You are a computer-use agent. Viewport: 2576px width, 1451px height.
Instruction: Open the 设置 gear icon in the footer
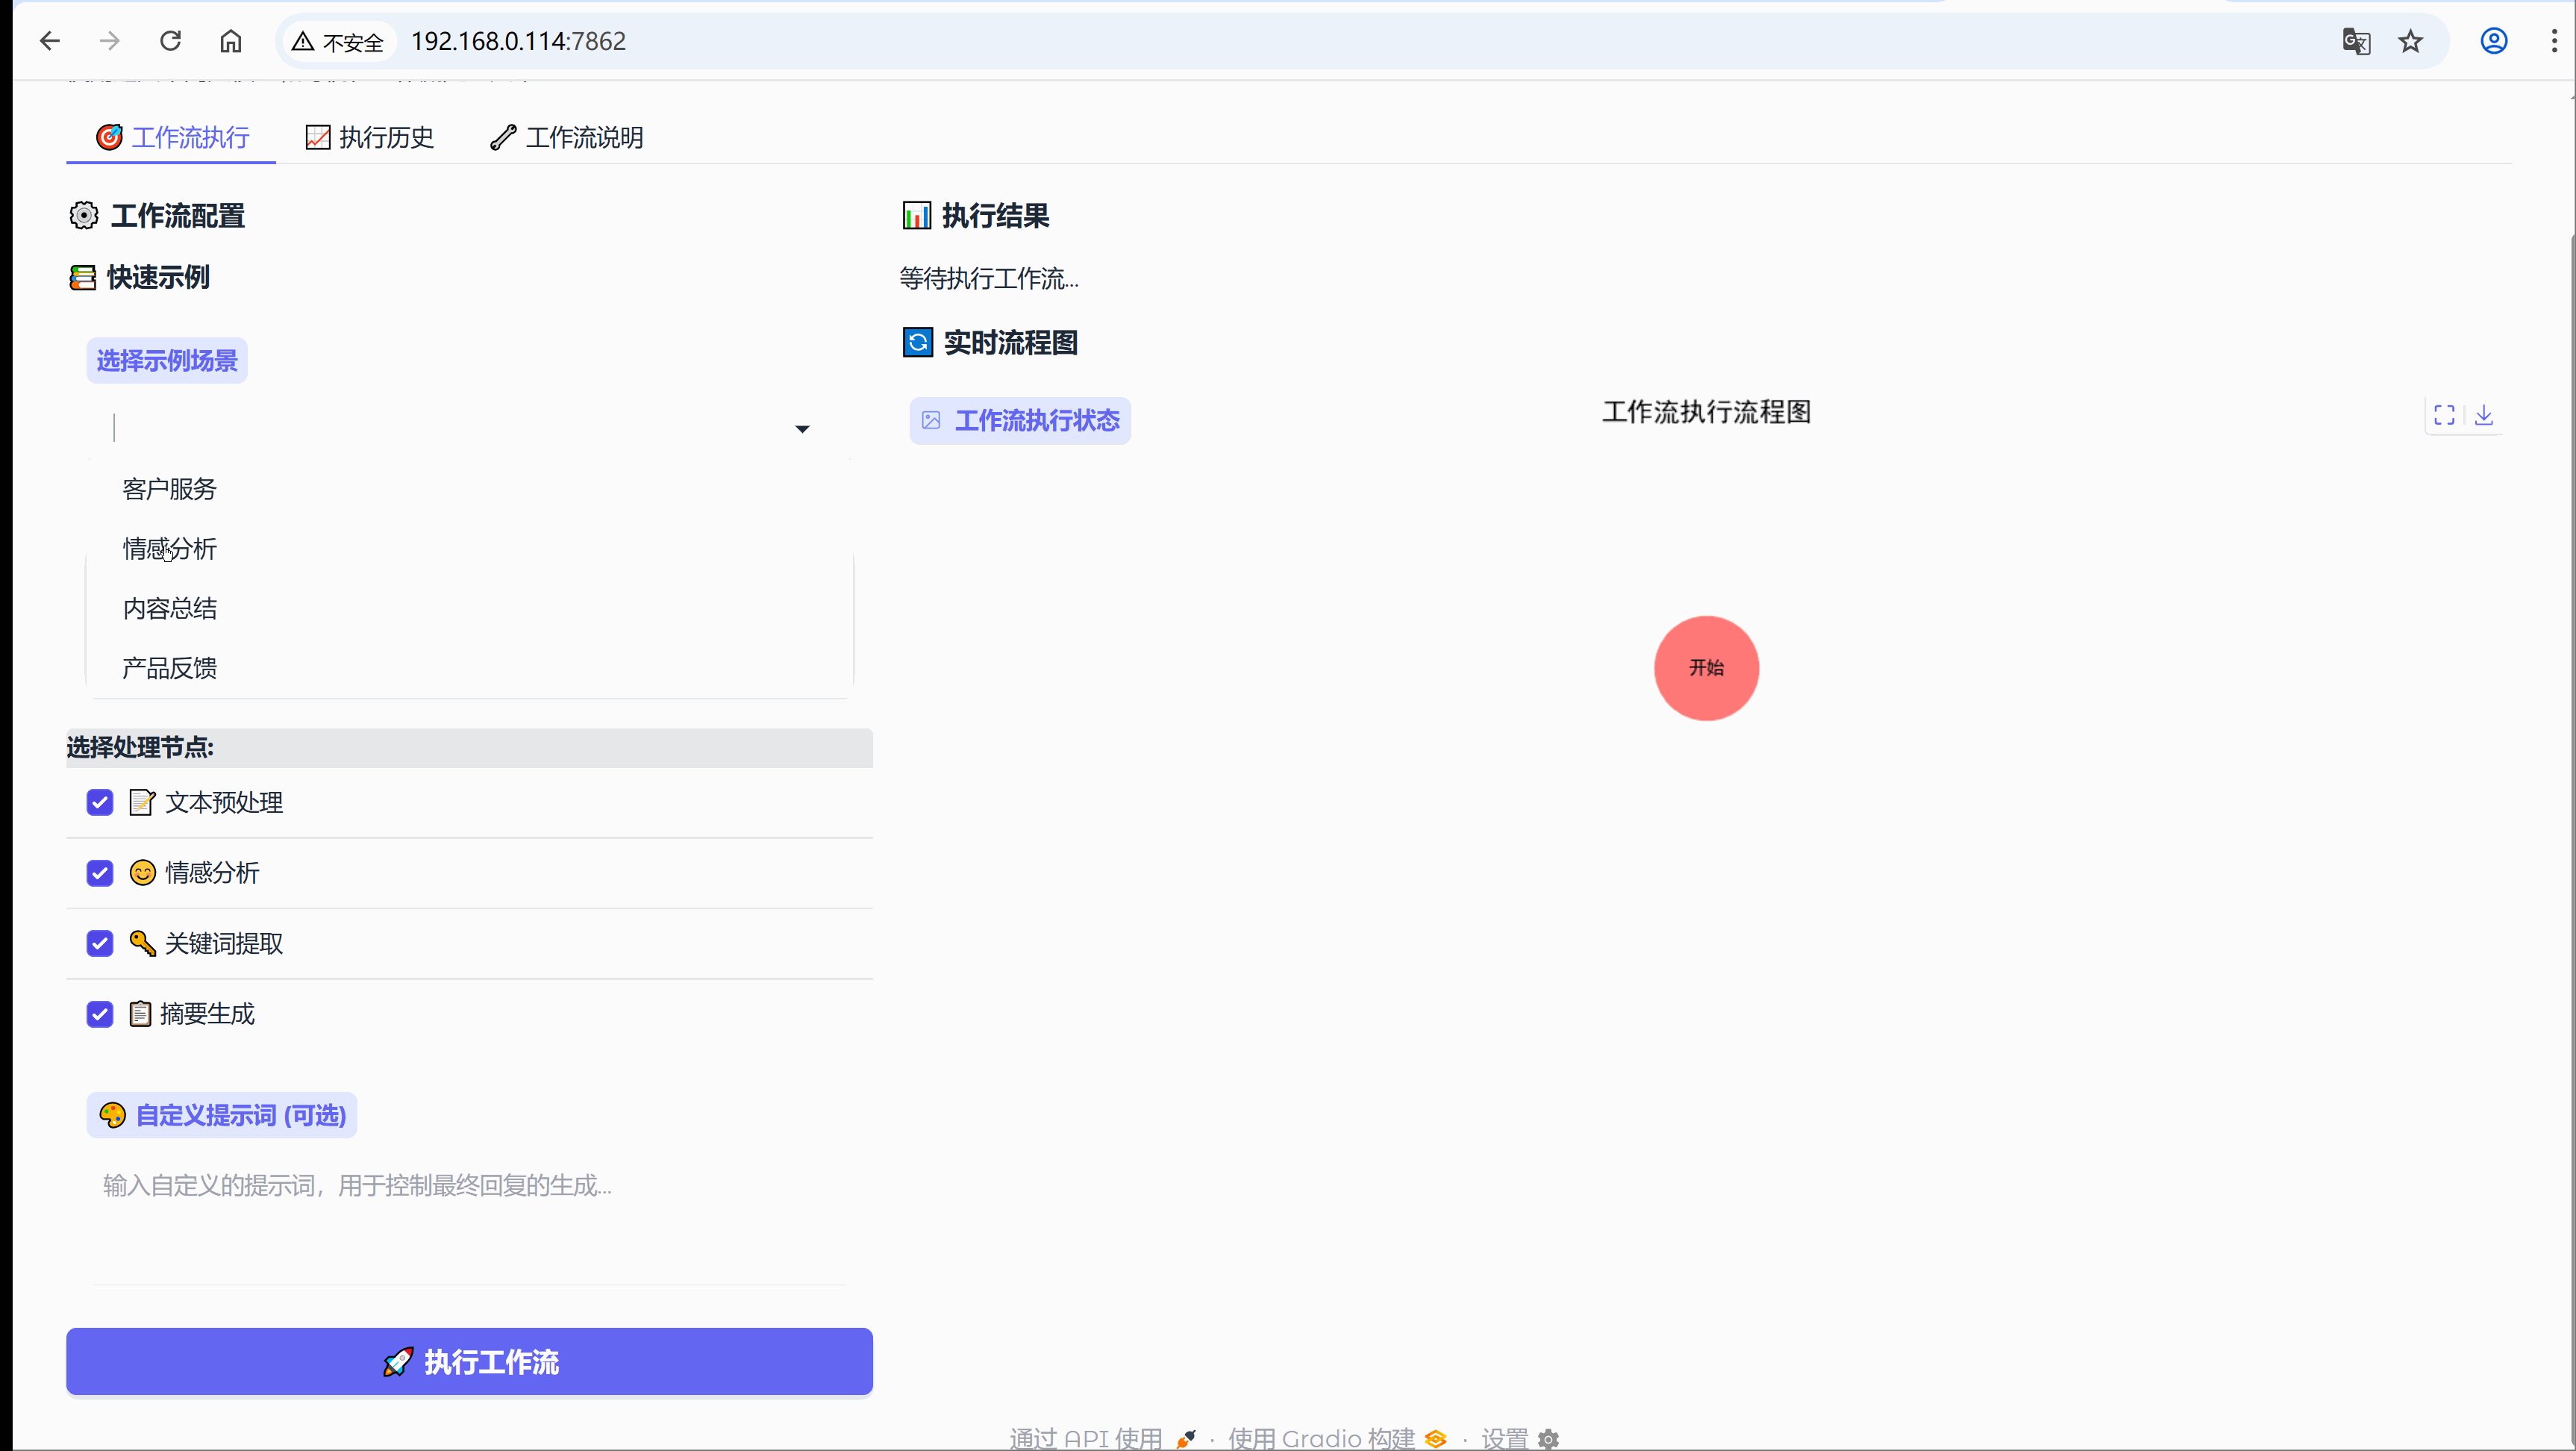[x=1548, y=1438]
